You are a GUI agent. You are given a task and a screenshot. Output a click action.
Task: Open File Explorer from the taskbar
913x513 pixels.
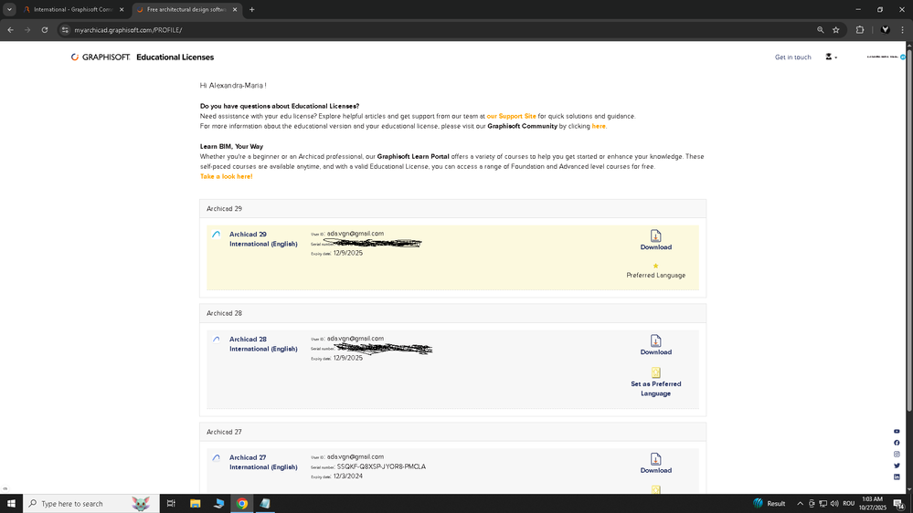[195, 504]
